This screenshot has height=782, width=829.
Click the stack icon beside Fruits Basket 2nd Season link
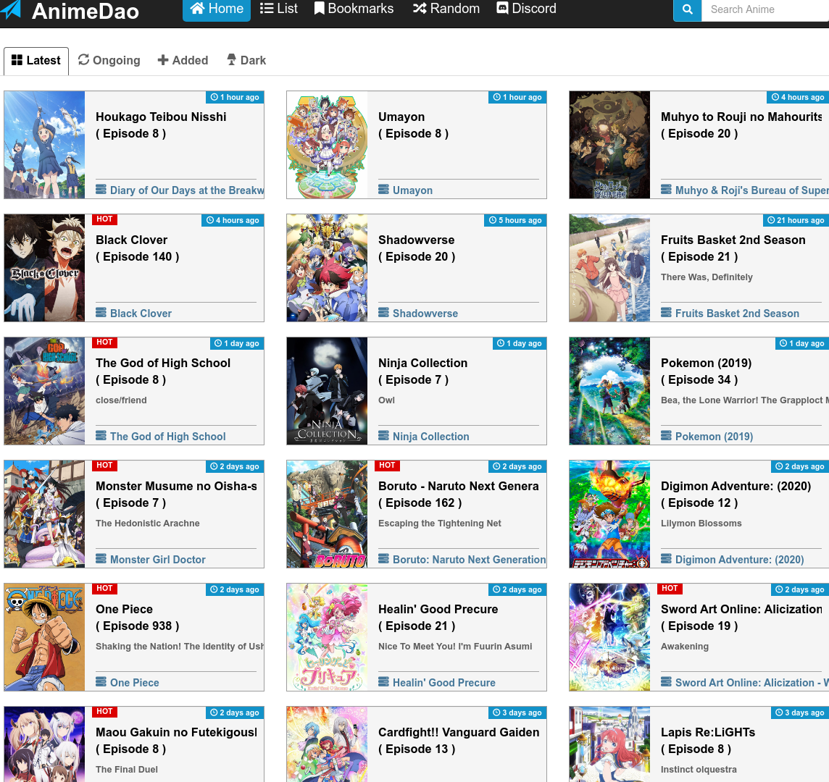tap(666, 312)
